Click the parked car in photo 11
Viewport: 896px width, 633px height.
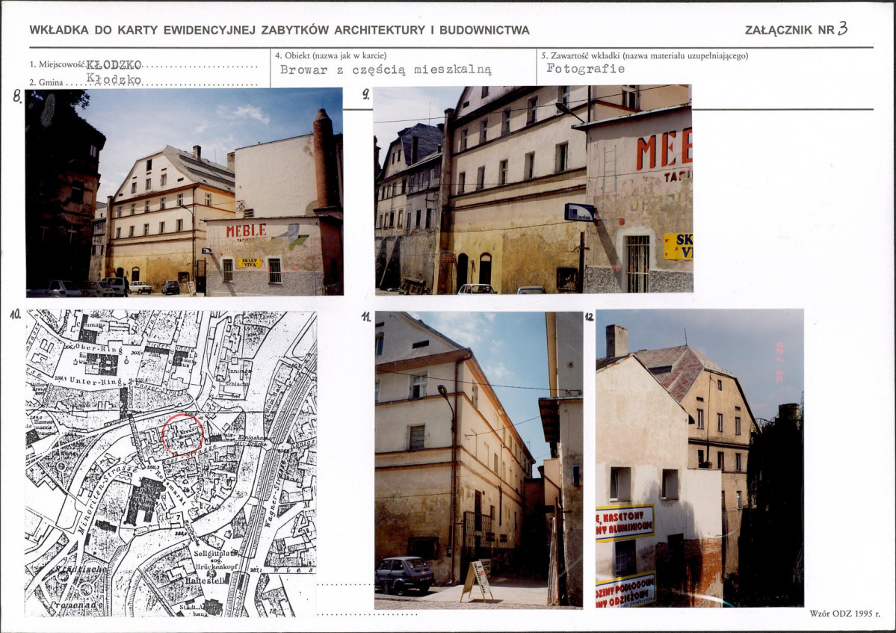click(404, 574)
